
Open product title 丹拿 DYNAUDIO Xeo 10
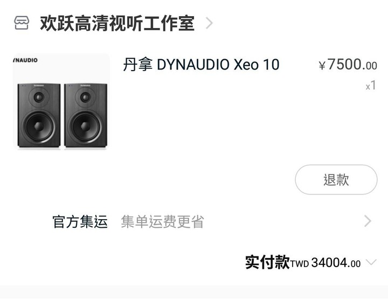click(x=201, y=64)
